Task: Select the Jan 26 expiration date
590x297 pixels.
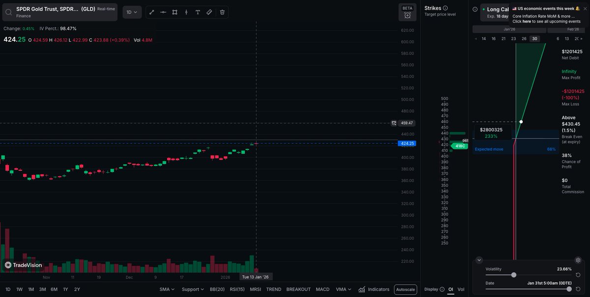Action: pos(524,39)
